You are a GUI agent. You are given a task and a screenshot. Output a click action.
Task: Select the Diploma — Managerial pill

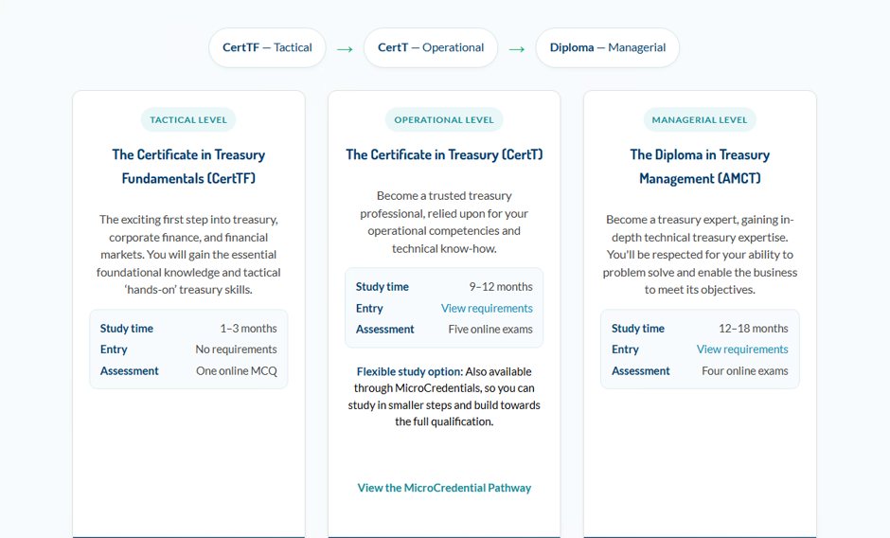tap(607, 47)
